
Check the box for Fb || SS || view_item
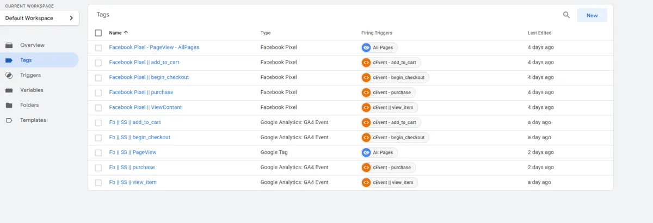(98, 182)
